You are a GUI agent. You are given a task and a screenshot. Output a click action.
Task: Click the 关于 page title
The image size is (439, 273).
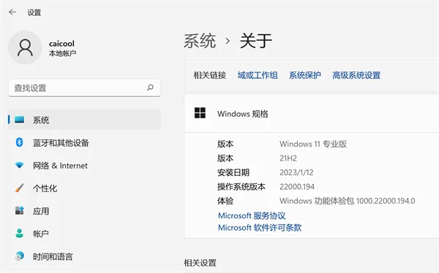pos(256,41)
